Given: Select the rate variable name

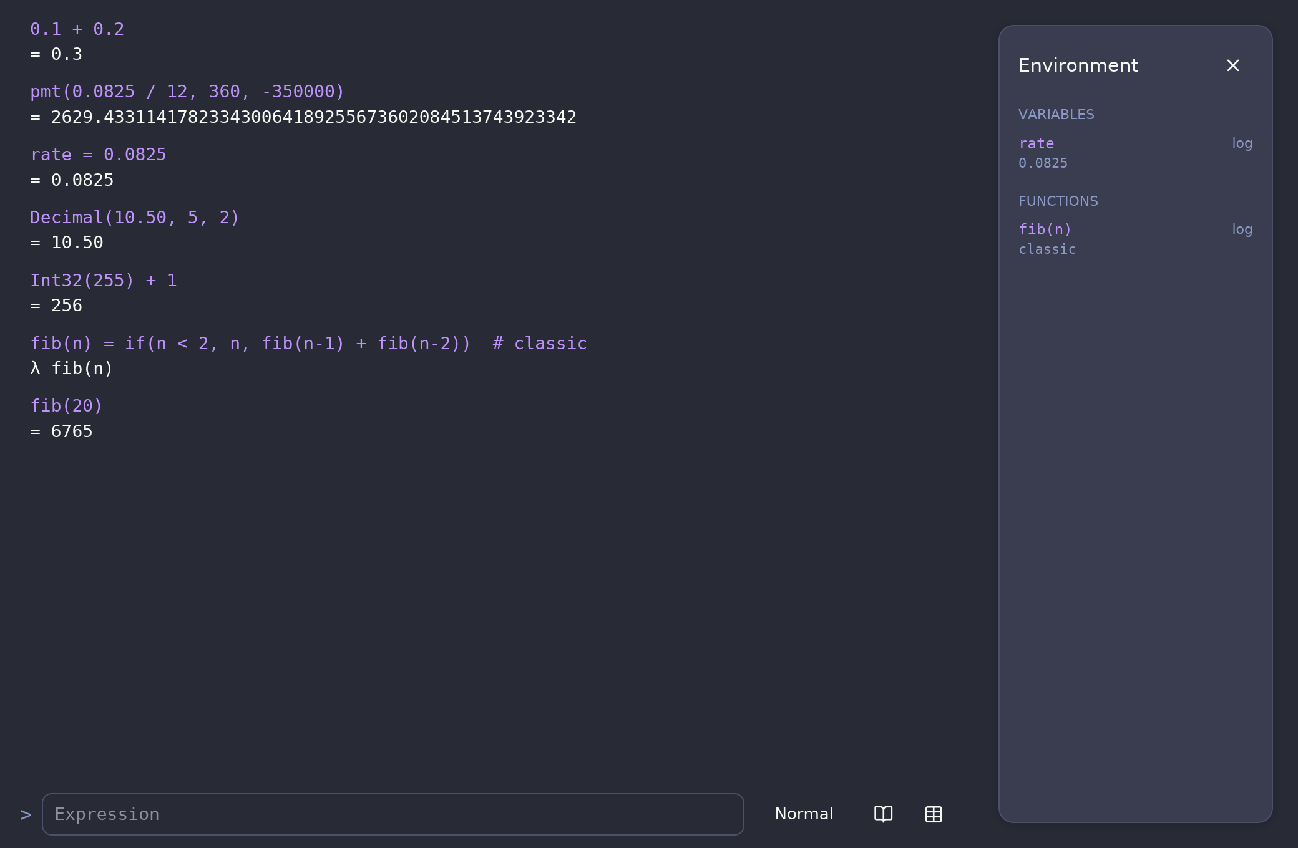Looking at the screenshot, I should tap(1036, 143).
